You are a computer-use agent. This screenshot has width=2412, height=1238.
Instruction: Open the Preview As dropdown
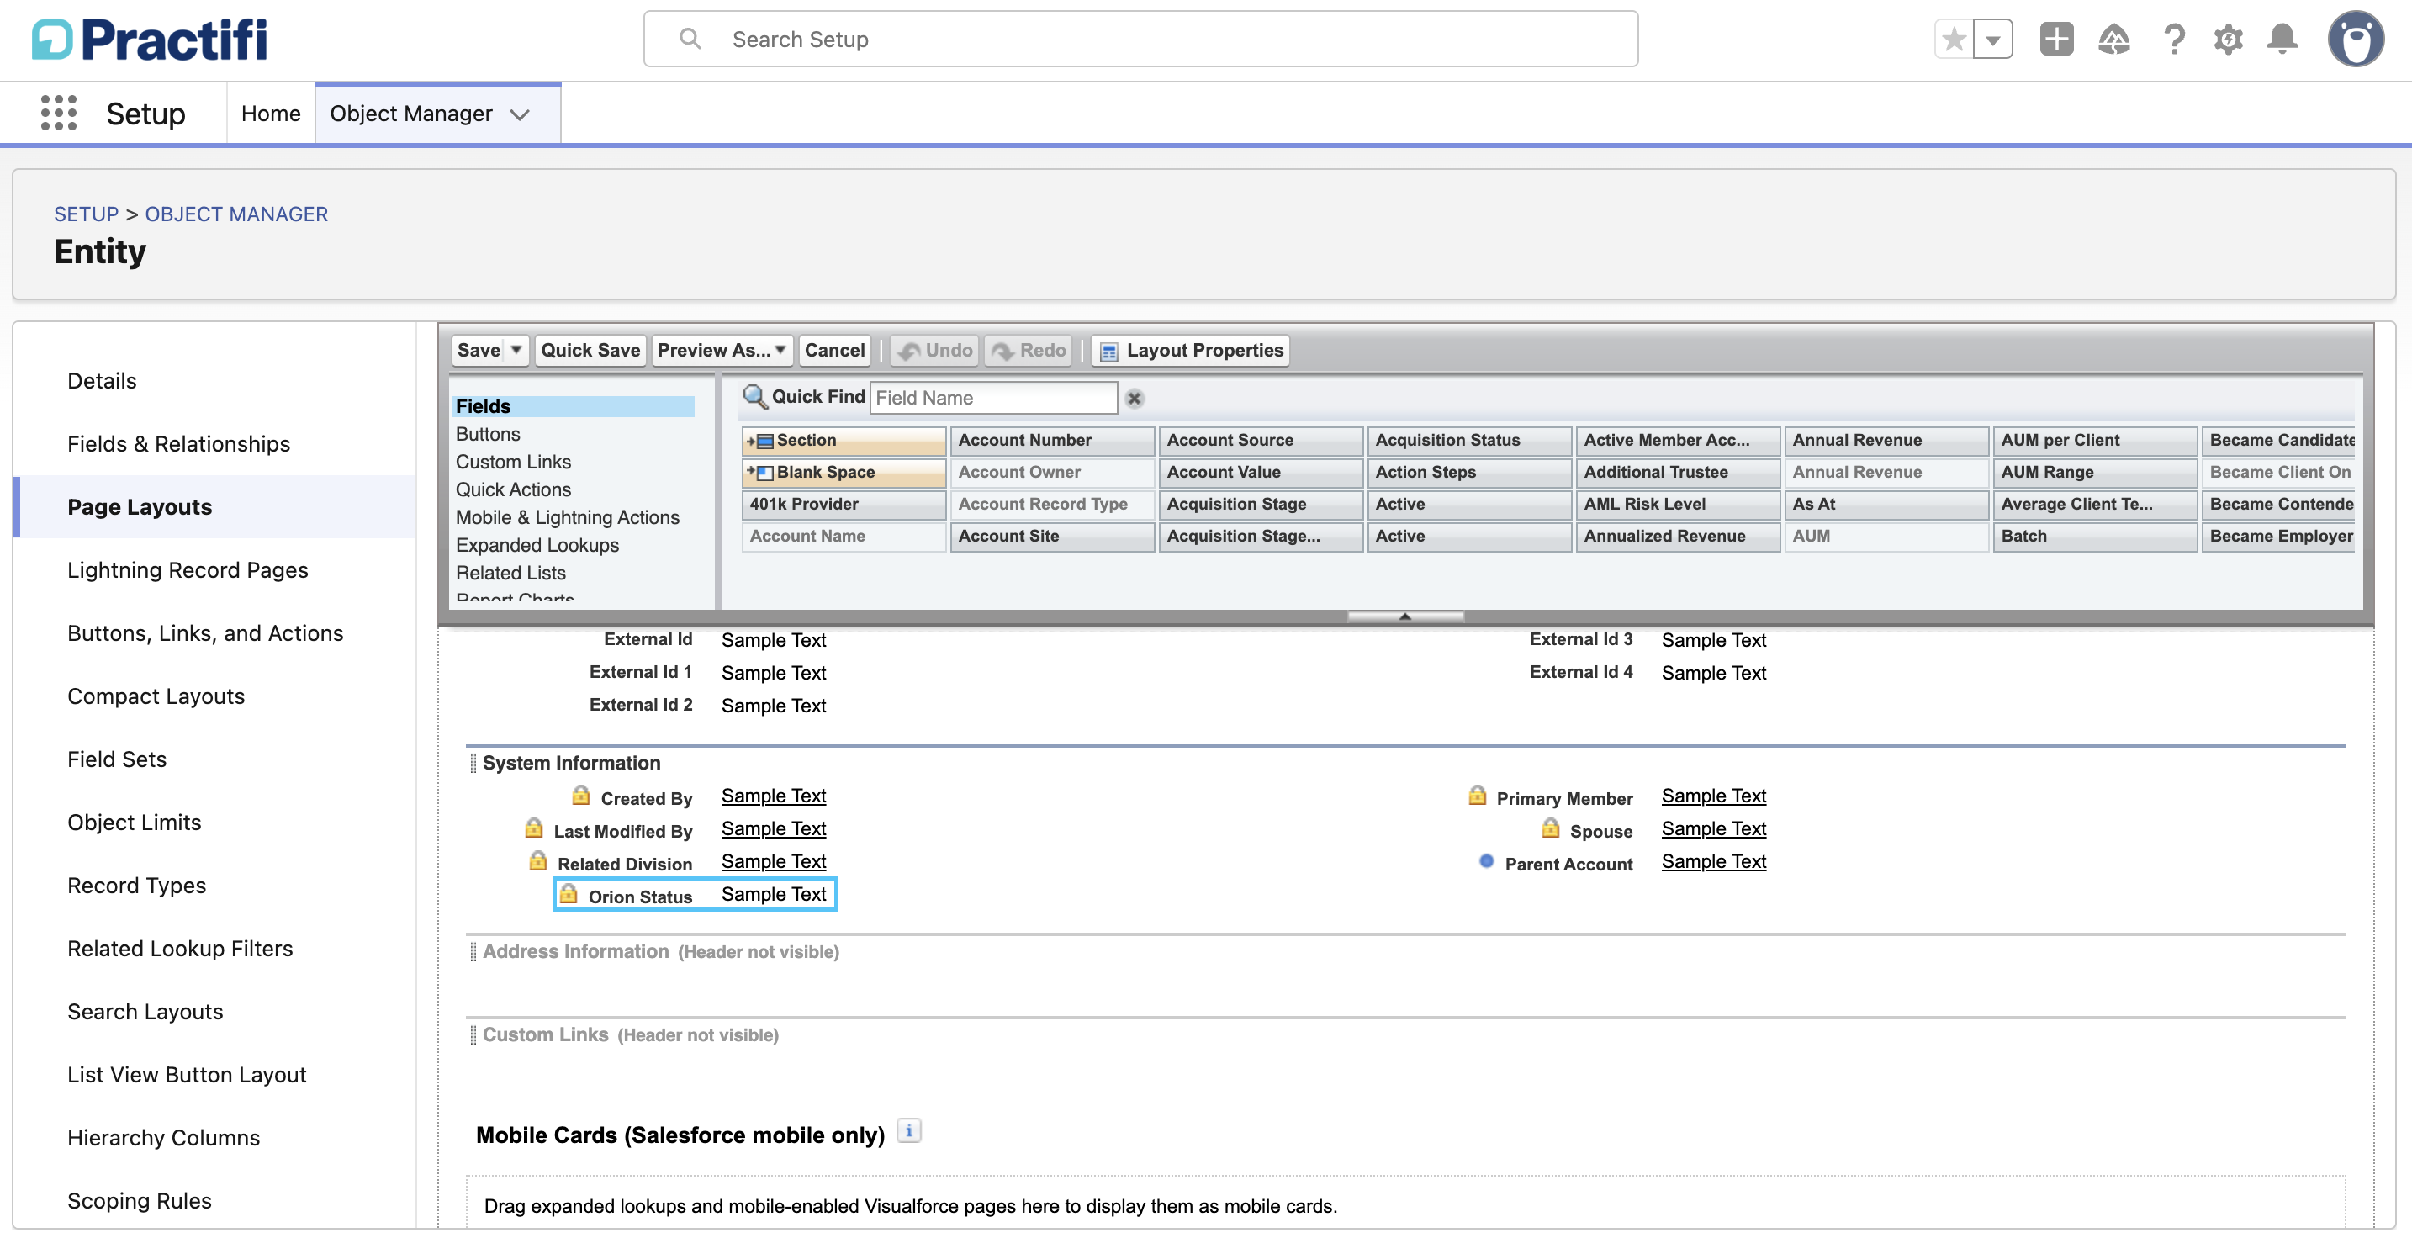pos(722,350)
